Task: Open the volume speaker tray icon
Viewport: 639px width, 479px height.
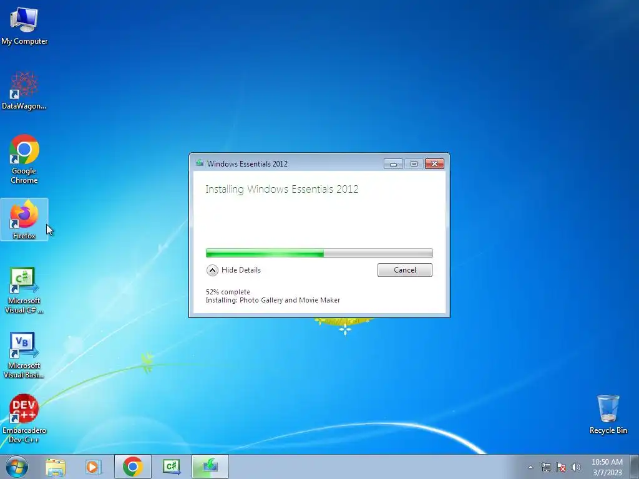Action: (576, 467)
